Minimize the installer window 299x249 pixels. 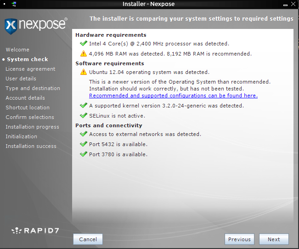(285, 4)
